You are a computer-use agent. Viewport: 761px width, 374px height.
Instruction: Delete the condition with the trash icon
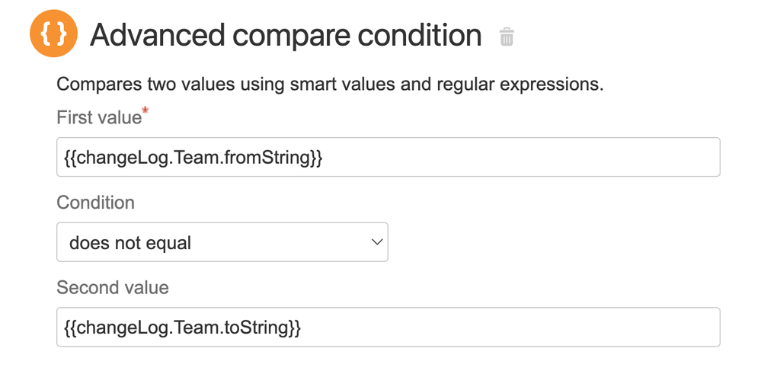coord(507,37)
